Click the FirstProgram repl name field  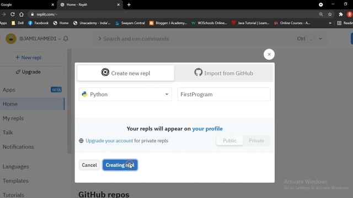tap(224, 94)
